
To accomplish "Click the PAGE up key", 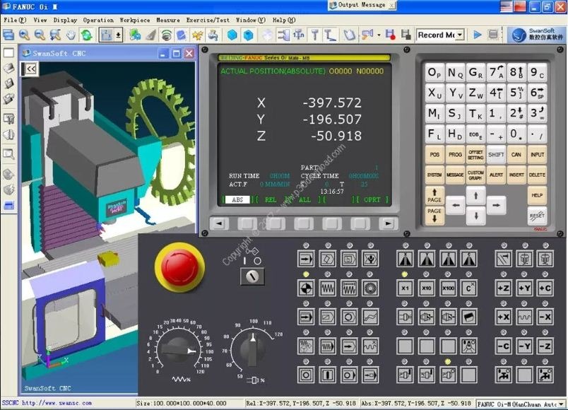I will (x=434, y=196).
